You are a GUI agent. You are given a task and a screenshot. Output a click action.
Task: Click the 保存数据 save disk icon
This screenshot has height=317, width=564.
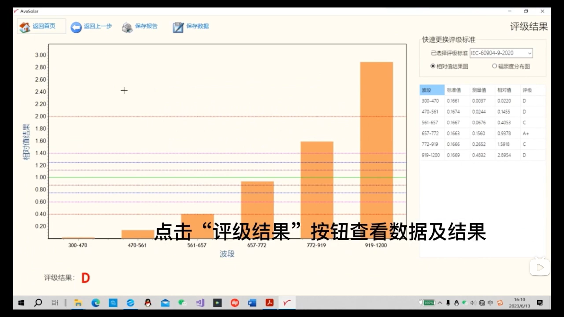point(178,27)
